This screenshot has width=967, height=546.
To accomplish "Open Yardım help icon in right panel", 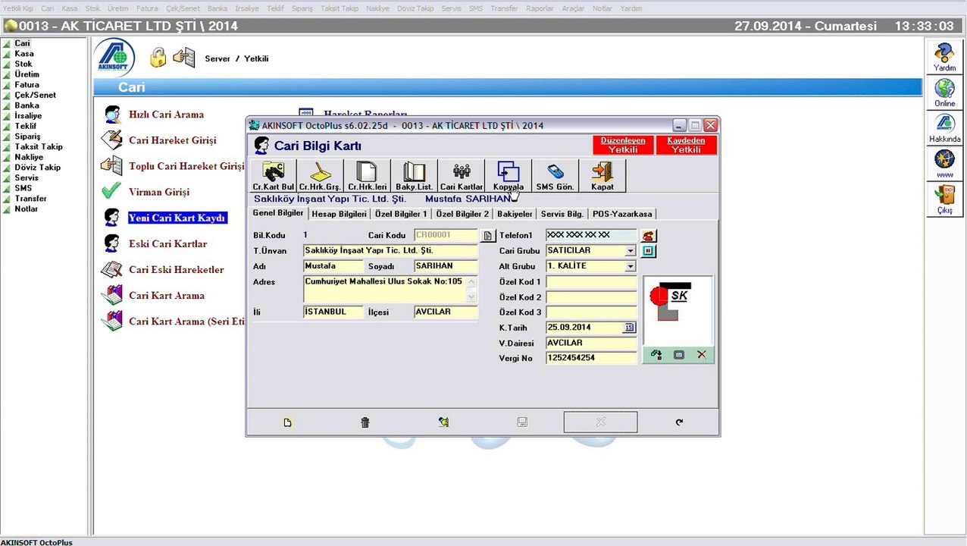I will coord(944,58).
